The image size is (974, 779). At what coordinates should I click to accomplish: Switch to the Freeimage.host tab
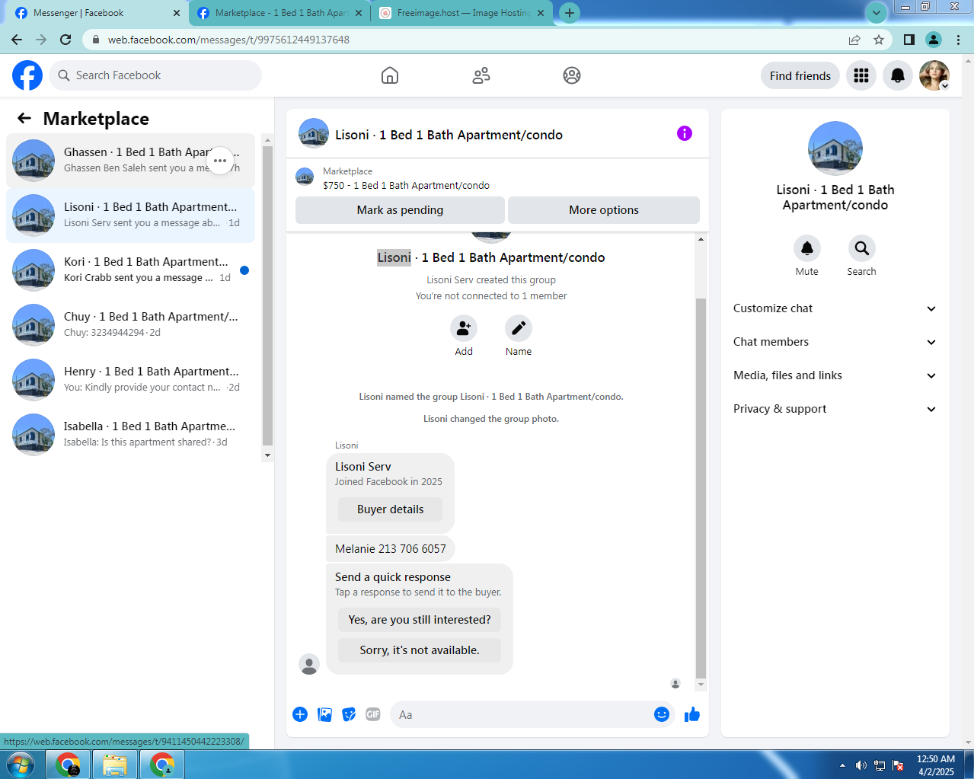463,13
